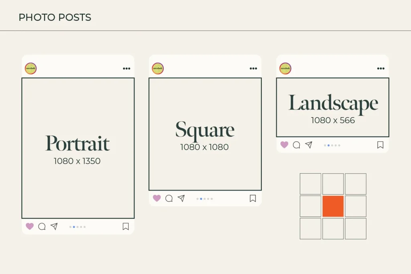411x274 pixels.
Task: Open profile avatar on the Portrait post
Action: pos(31,69)
